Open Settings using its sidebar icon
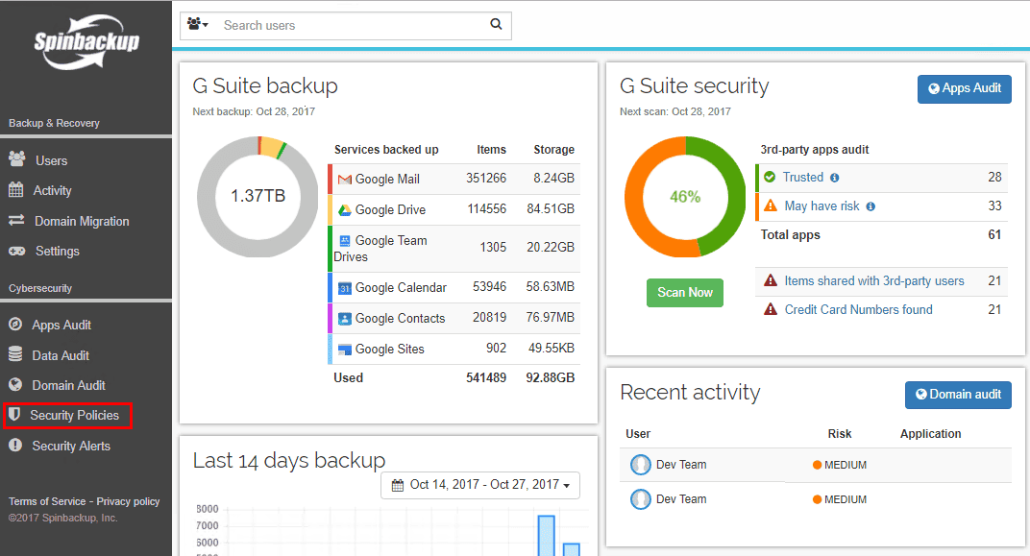 [x=18, y=251]
